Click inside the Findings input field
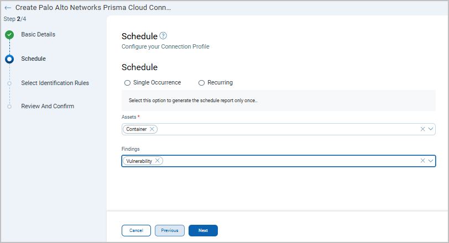The width and height of the screenshot is (449, 243). point(288,161)
